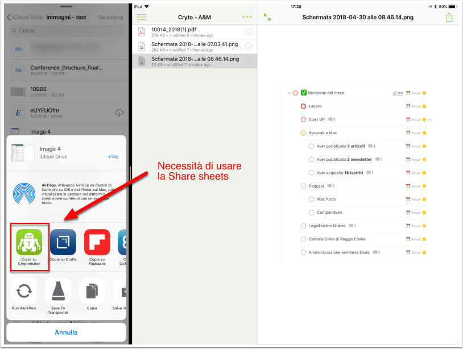Tap Save To Transporter action icon
The width and height of the screenshot is (463, 349).
tap(58, 291)
